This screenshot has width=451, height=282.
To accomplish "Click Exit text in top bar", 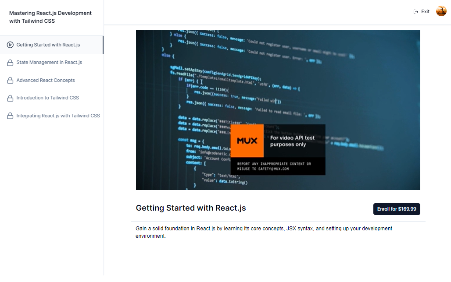I will pyautogui.click(x=425, y=11).
